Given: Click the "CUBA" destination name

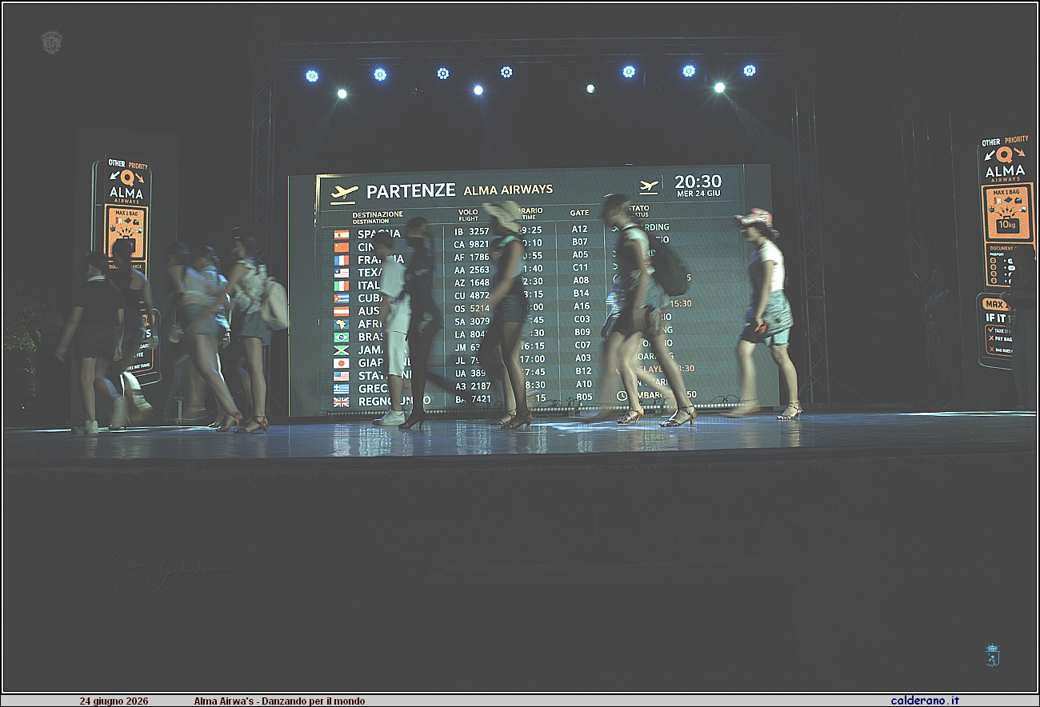Looking at the screenshot, I should 371,298.
